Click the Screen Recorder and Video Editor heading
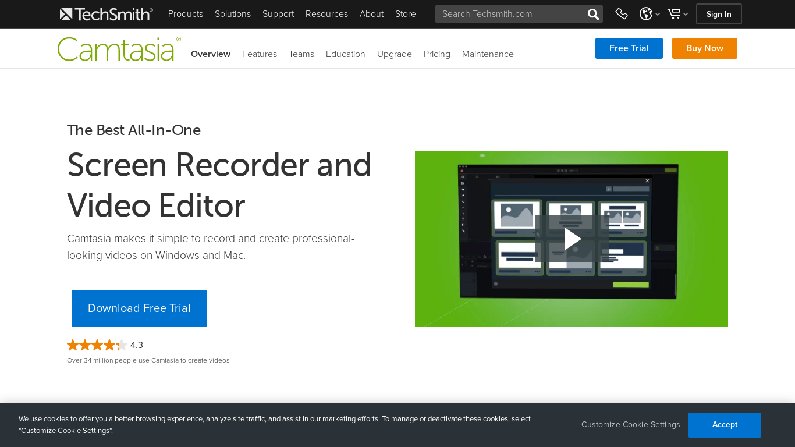Viewport: 795px width, 447px height. (219, 185)
